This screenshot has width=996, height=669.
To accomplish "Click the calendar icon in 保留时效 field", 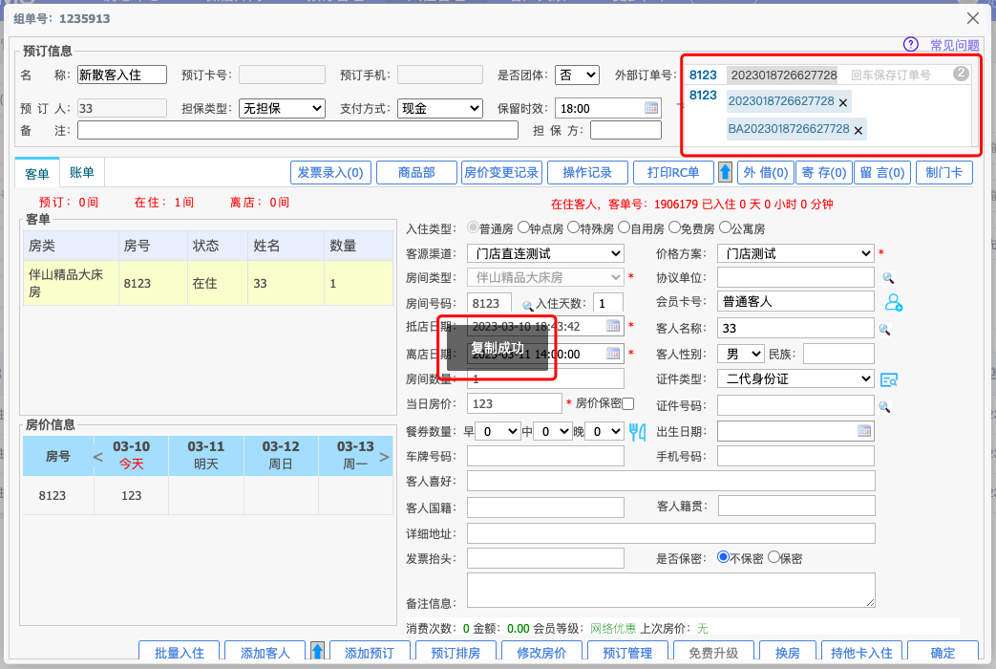I will click(x=651, y=108).
